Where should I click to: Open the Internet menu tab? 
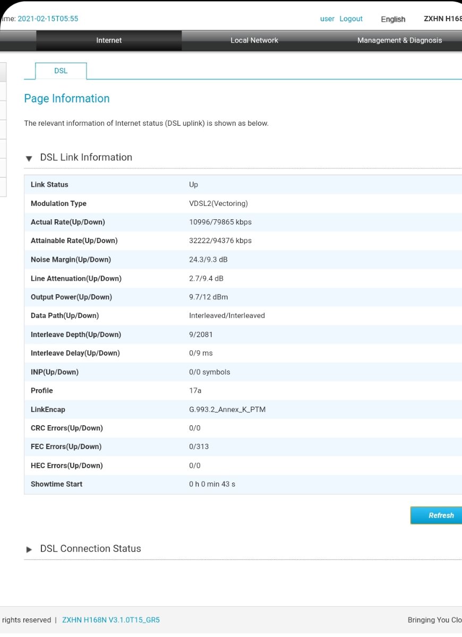[x=109, y=40]
